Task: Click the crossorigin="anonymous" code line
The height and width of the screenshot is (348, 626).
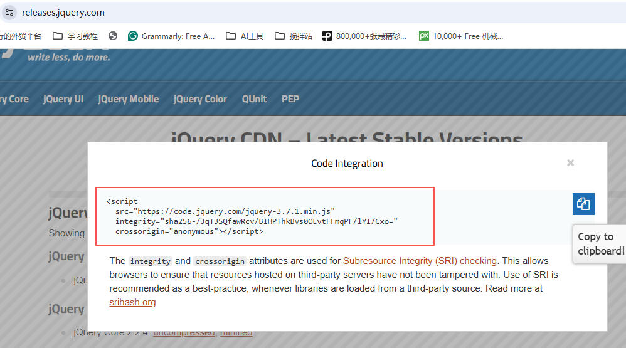Action: tap(189, 231)
